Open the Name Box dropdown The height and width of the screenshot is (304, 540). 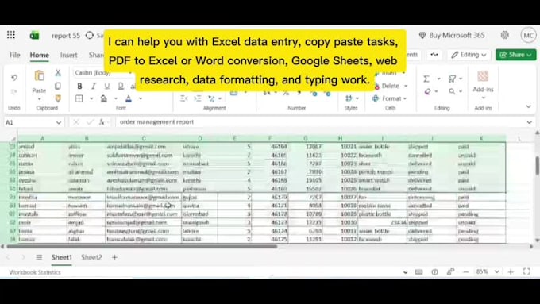59,122
